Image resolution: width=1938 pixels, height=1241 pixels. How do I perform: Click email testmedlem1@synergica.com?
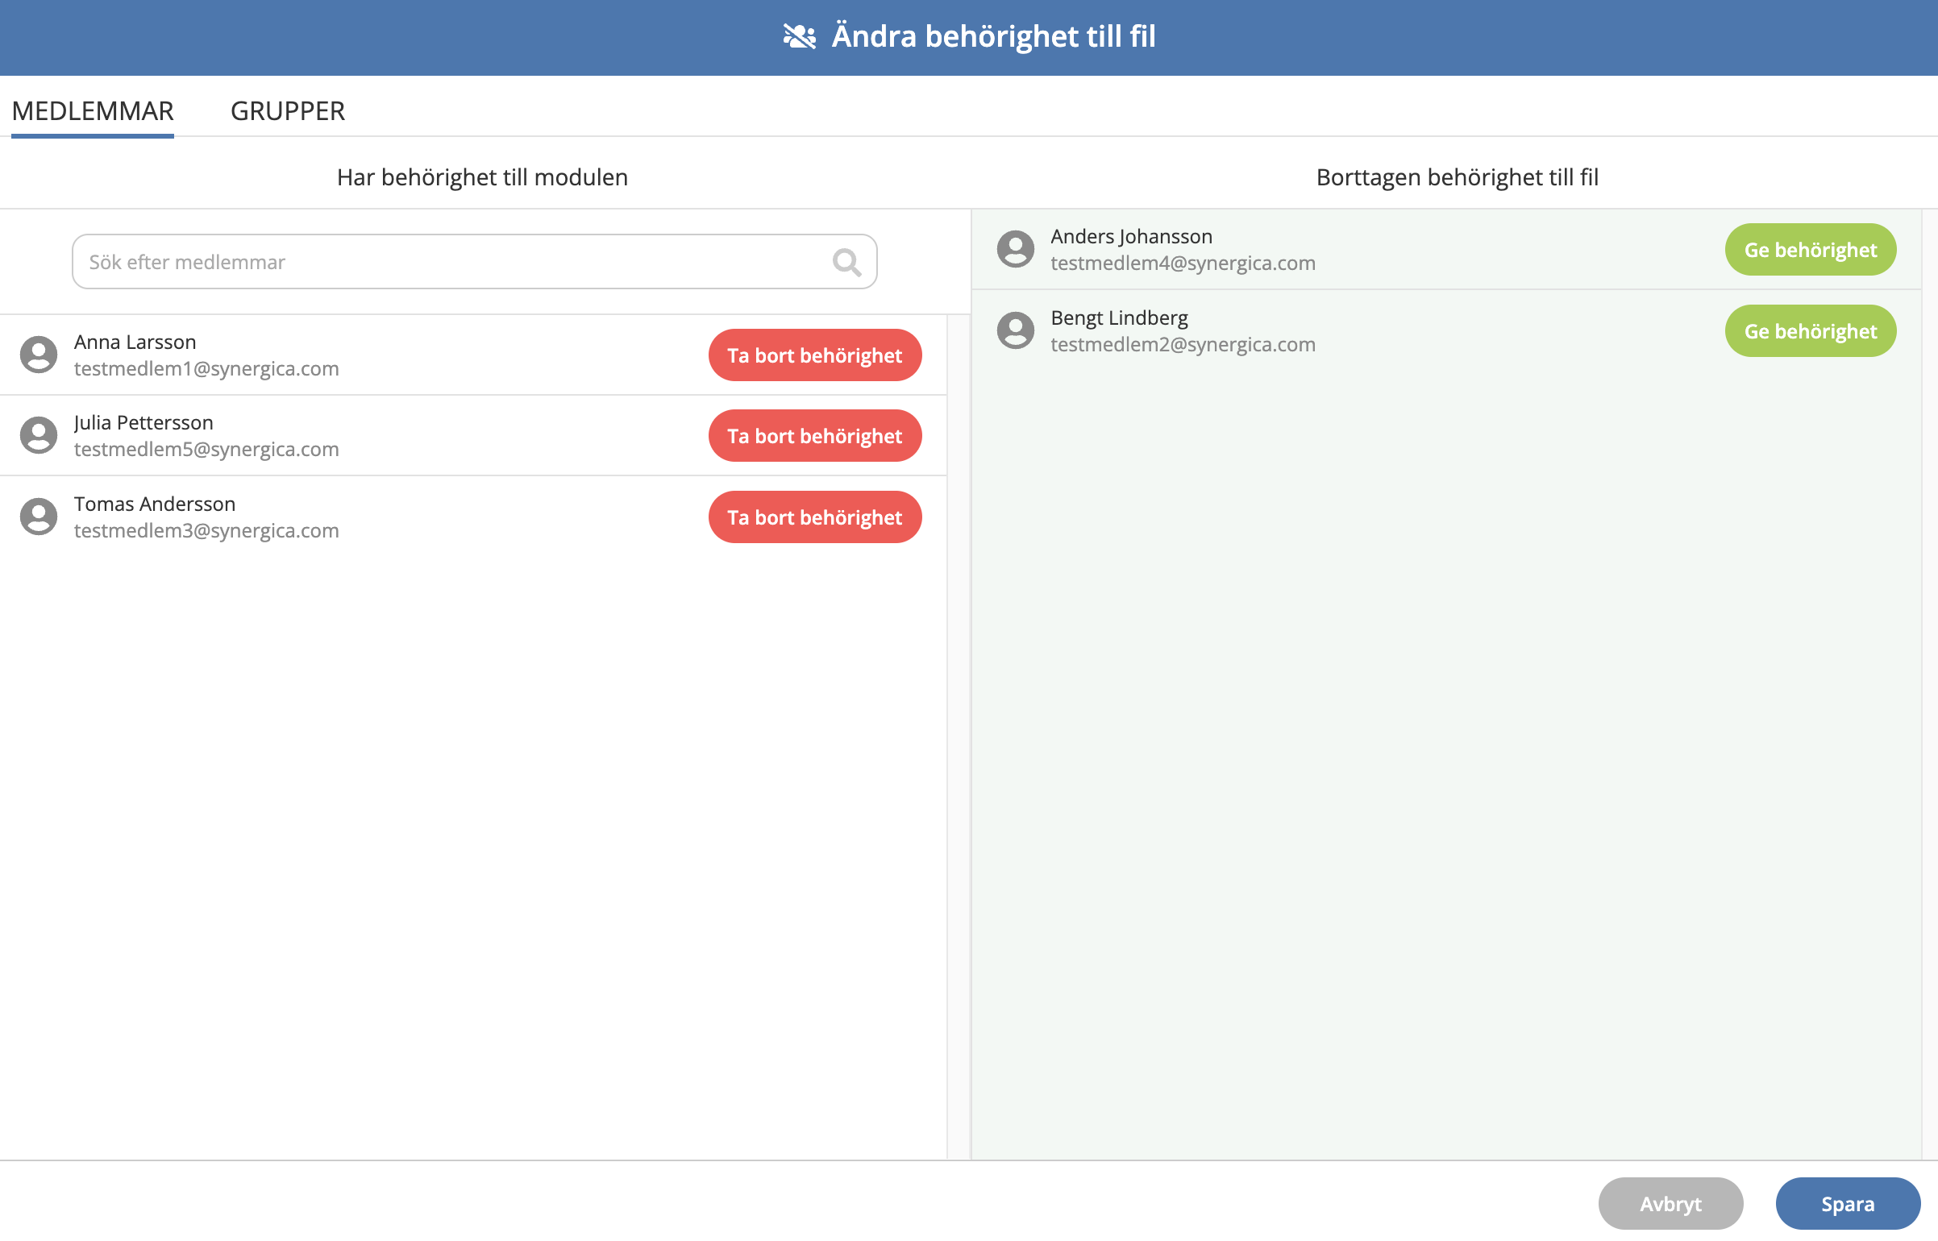(206, 368)
